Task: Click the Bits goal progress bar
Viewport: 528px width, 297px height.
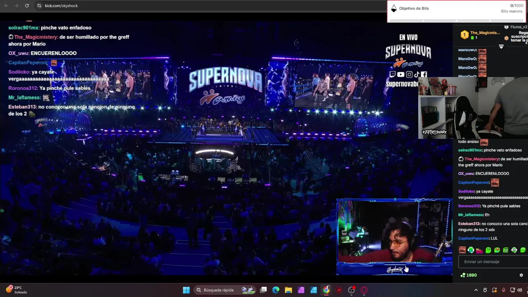Action: pyautogui.click(x=457, y=20)
